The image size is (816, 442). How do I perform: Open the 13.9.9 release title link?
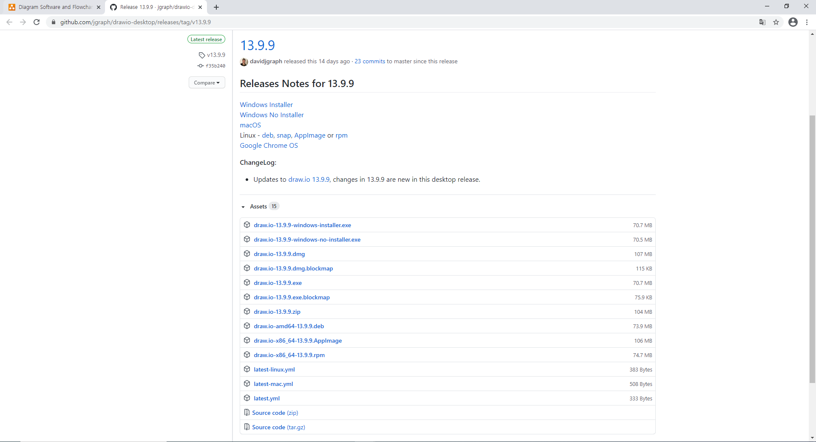(x=258, y=45)
